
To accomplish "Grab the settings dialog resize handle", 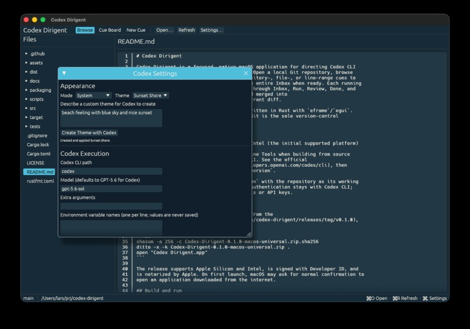I will coord(249,234).
